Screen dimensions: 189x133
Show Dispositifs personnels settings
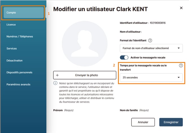coord(19,72)
